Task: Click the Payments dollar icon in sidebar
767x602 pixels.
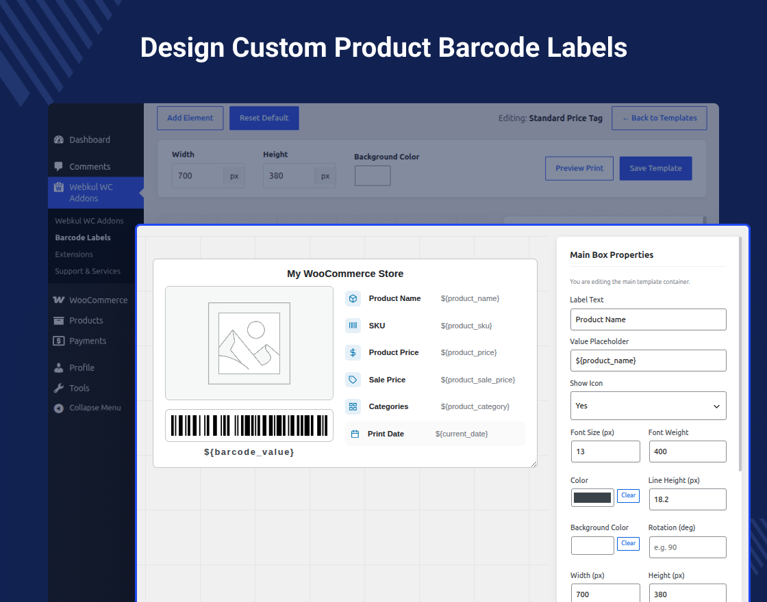Action: pos(59,341)
